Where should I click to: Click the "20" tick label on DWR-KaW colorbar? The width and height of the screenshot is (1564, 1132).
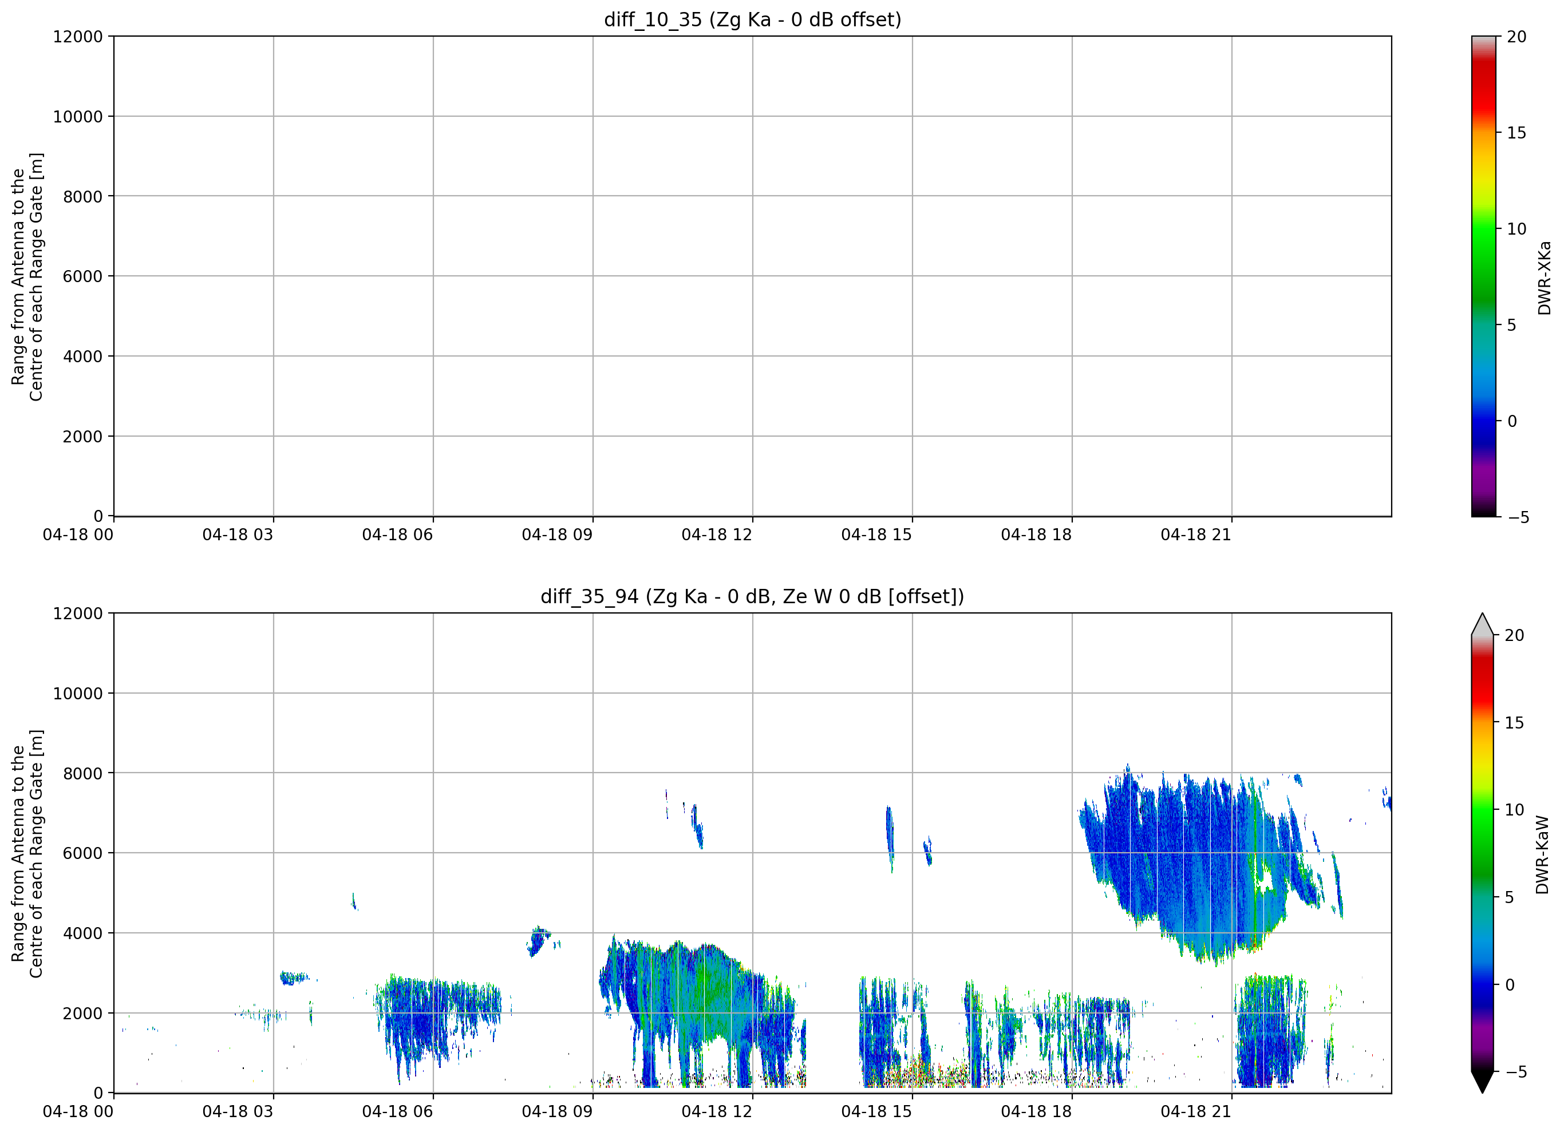click(x=1514, y=635)
